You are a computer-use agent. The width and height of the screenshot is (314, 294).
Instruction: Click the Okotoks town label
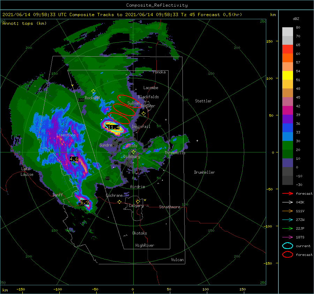click(140, 233)
